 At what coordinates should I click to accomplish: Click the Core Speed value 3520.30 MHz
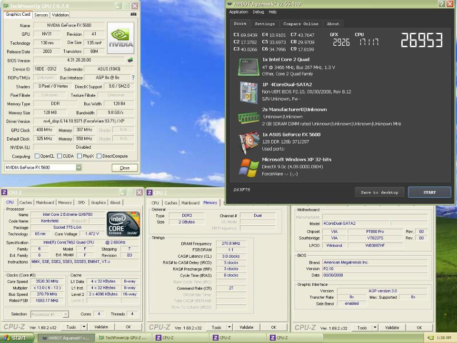47,281
